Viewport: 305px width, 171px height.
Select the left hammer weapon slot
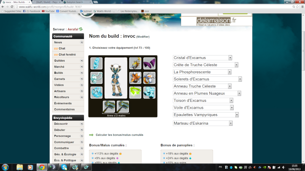pos(109,106)
